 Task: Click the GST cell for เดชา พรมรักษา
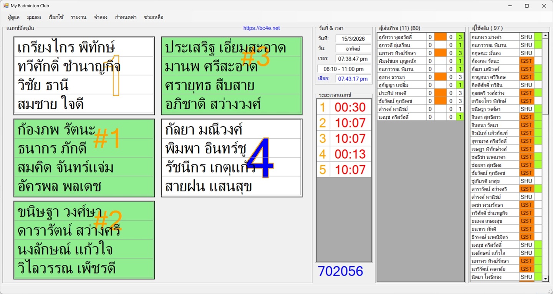pyautogui.click(x=527, y=205)
